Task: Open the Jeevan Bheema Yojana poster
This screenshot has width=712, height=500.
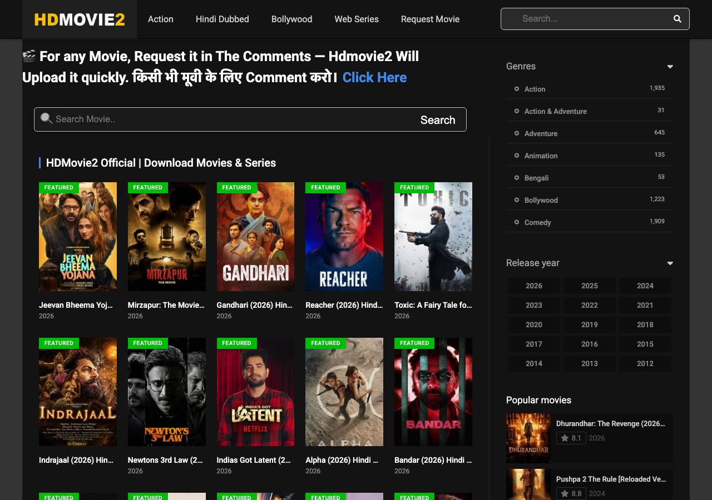Action: click(78, 237)
